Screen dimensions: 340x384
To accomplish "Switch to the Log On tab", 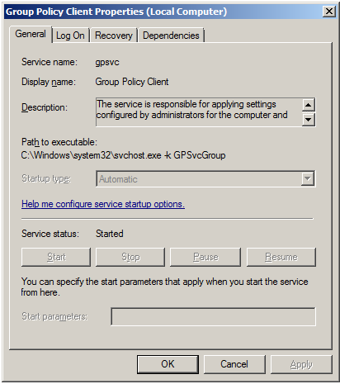I will pyautogui.click(x=70, y=36).
